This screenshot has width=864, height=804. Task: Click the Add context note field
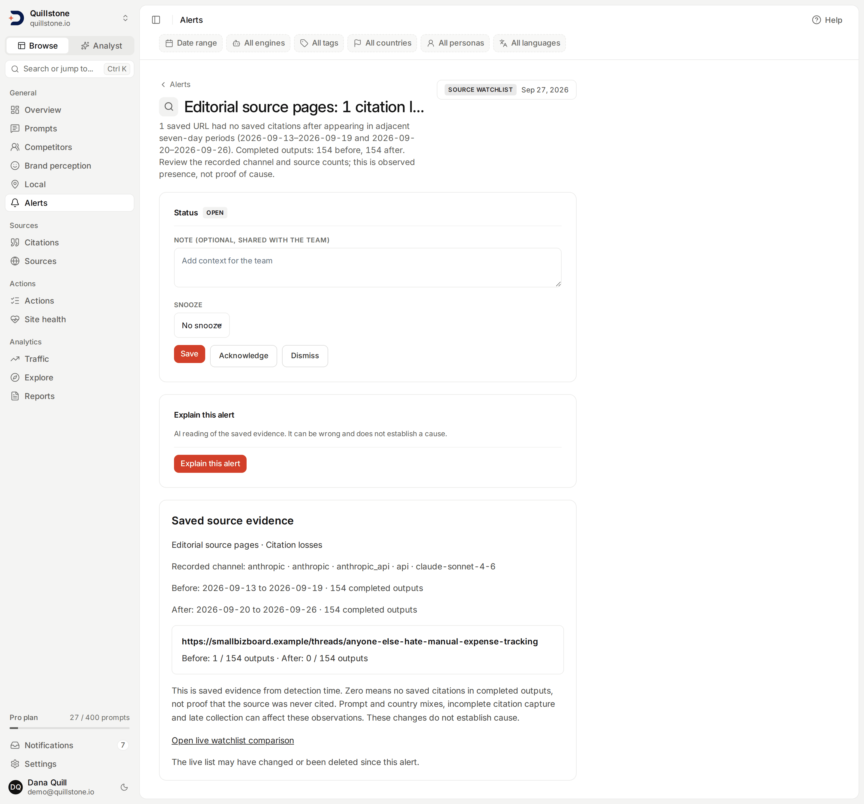point(367,268)
